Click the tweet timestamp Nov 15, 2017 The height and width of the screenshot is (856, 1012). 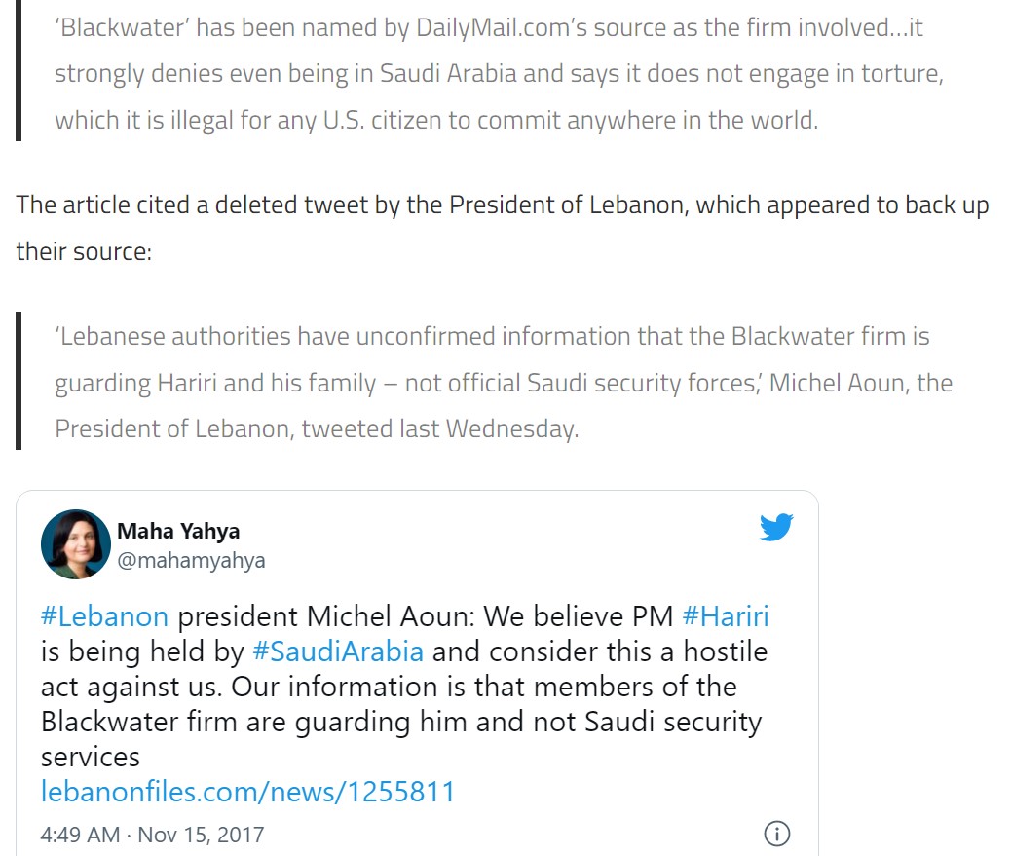pyautogui.click(x=152, y=835)
